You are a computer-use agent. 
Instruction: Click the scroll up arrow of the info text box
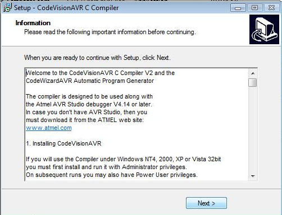[x=253, y=73]
